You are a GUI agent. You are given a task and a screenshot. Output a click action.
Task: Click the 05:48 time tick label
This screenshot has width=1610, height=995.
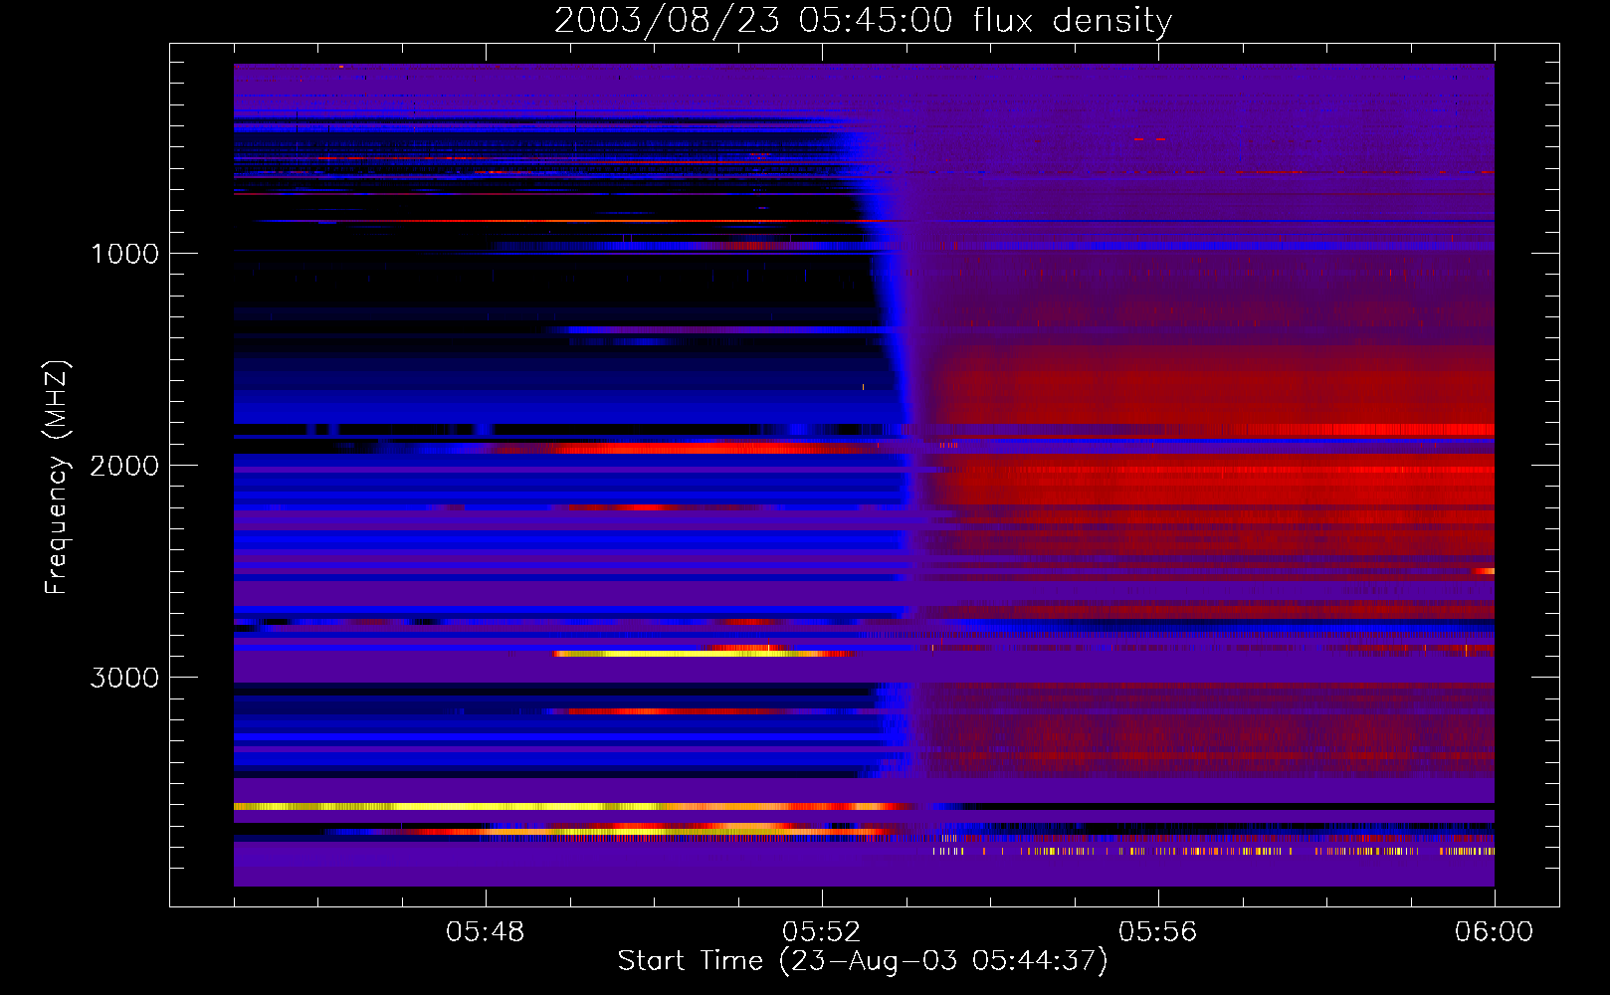pyautogui.click(x=486, y=932)
